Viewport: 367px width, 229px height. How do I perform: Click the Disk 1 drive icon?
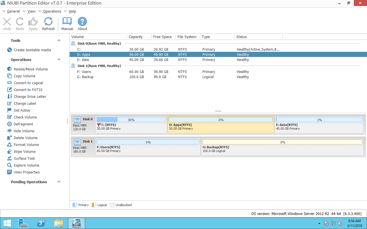click(77, 142)
